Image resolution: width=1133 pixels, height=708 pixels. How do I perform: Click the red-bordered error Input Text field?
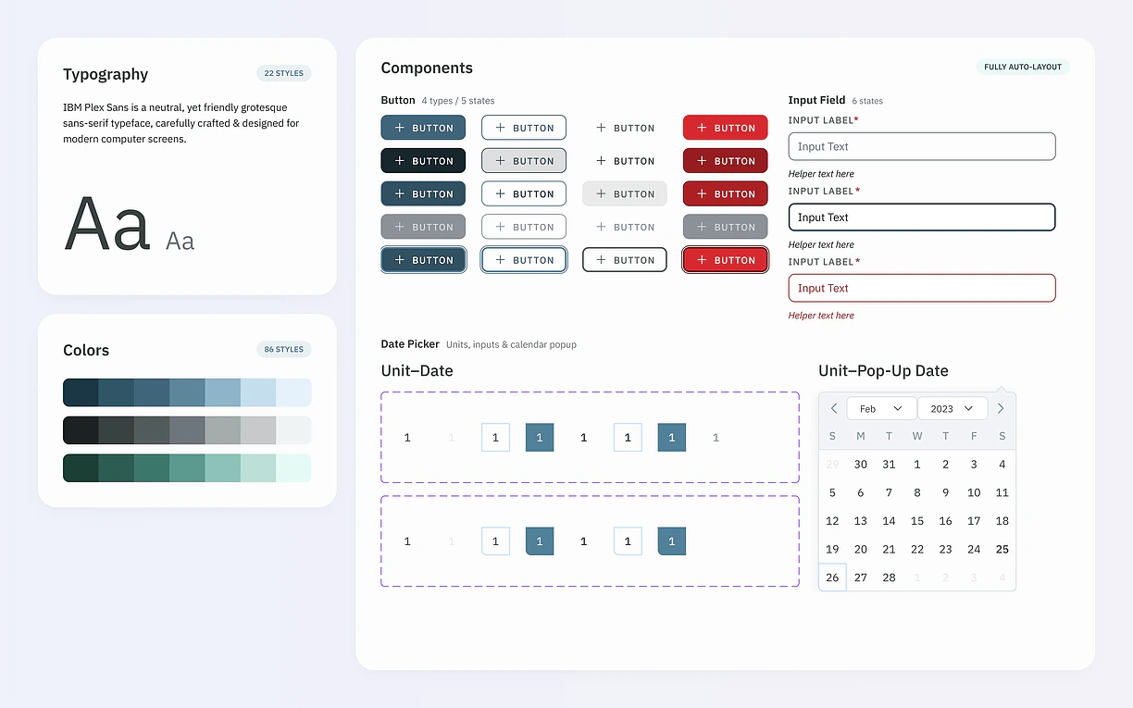point(922,288)
